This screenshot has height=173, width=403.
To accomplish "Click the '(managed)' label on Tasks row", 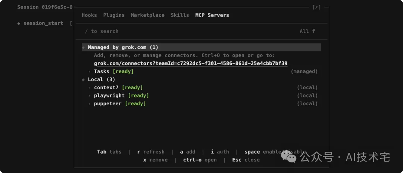I will pos(304,71).
